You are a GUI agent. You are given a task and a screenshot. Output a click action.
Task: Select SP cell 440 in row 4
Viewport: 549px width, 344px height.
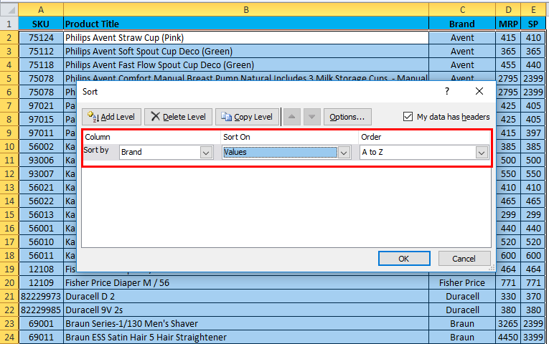click(533, 65)
